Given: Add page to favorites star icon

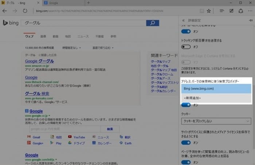Looking at the screenshot, I should click(209, 11).
